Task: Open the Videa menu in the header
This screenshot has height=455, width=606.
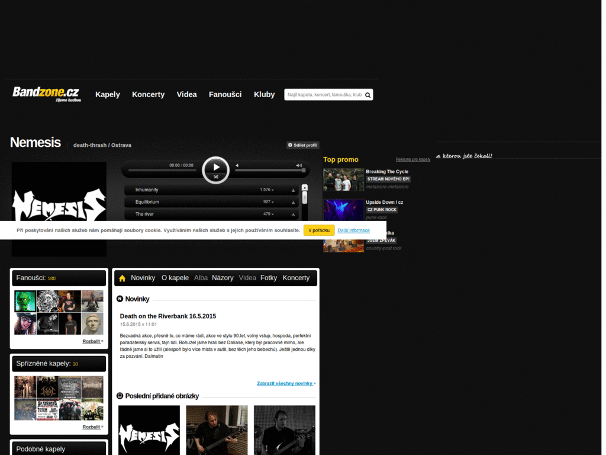Action: 186,94
